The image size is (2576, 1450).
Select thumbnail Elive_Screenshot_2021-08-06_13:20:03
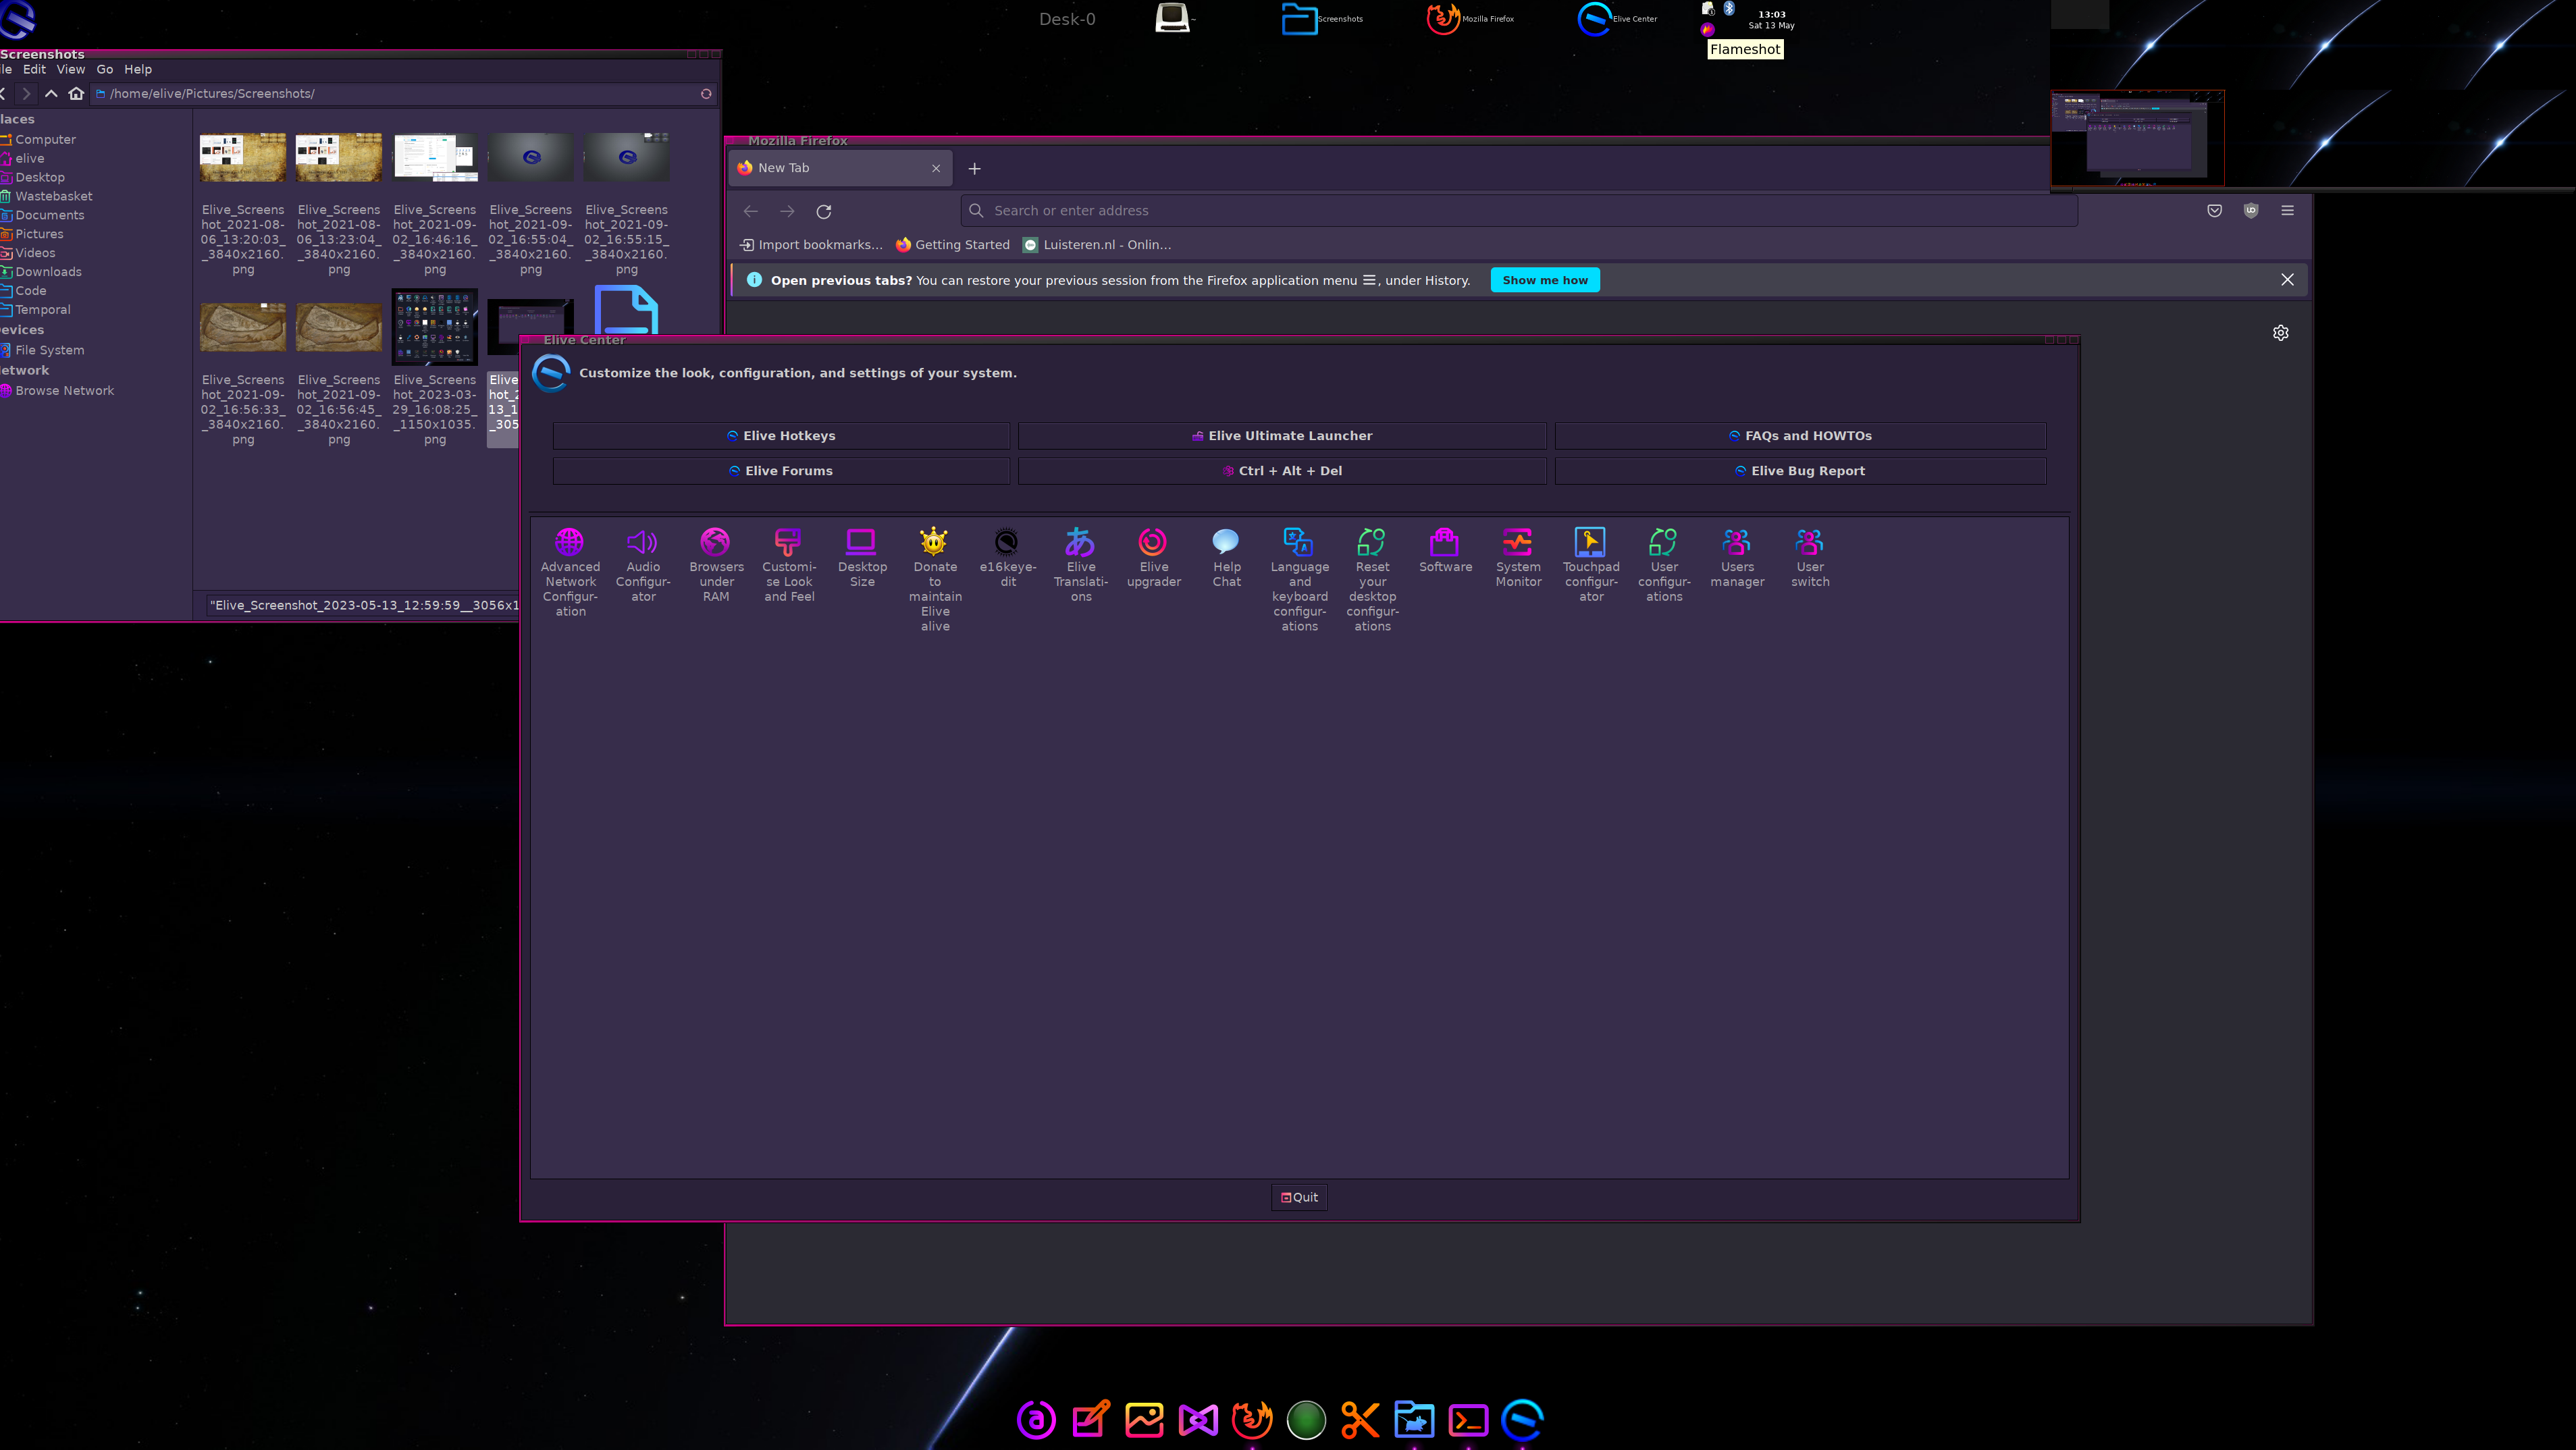(x=242, y=158)
